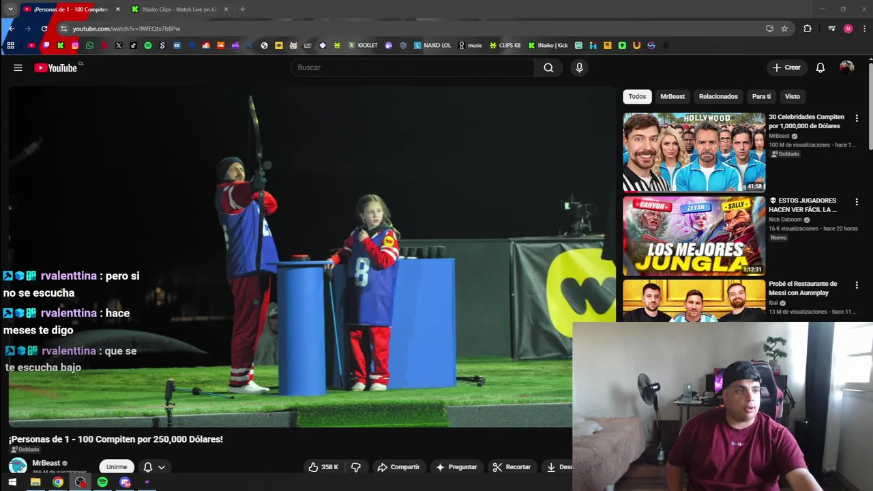Click the MrBeast channel avatar under video
The image size is (873, 491).
click(x=18, y=466)
